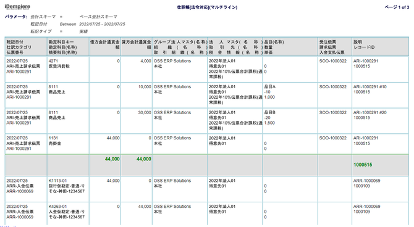Select the date range 2022/07/25 - 2022/07/25
This screenshot has height=227, width=414.
click(102, 24)
